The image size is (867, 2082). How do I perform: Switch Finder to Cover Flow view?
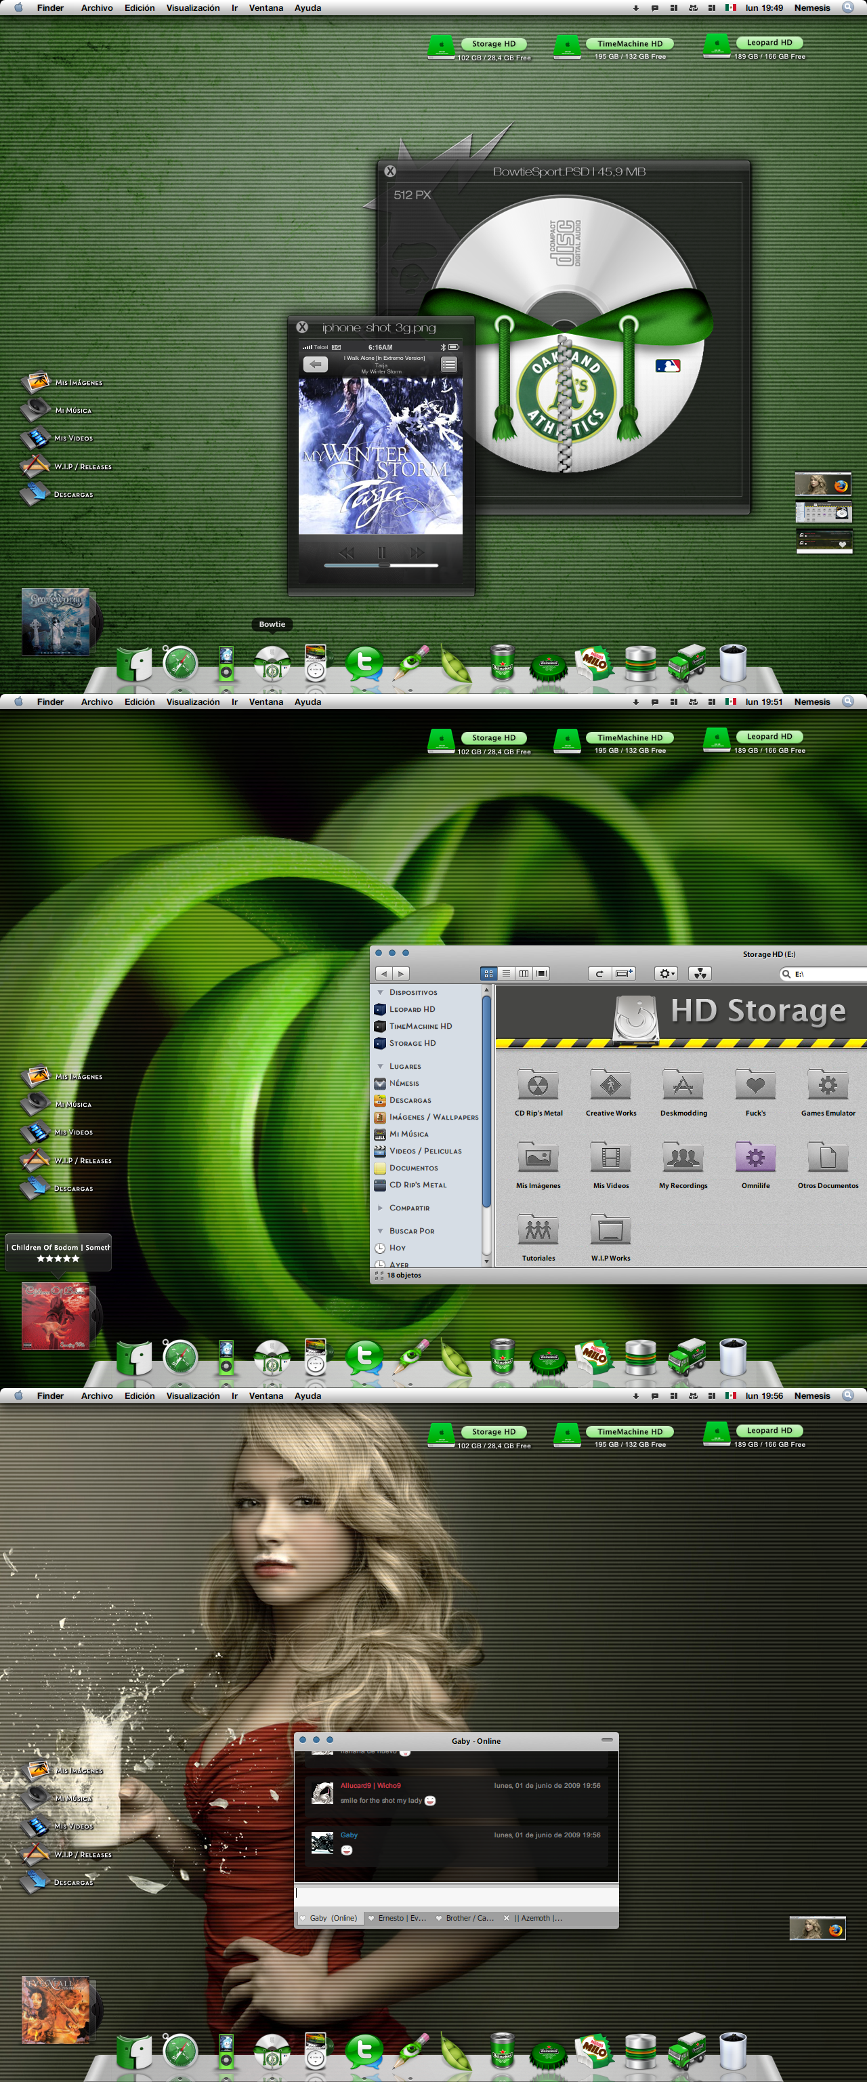[541, 973]
